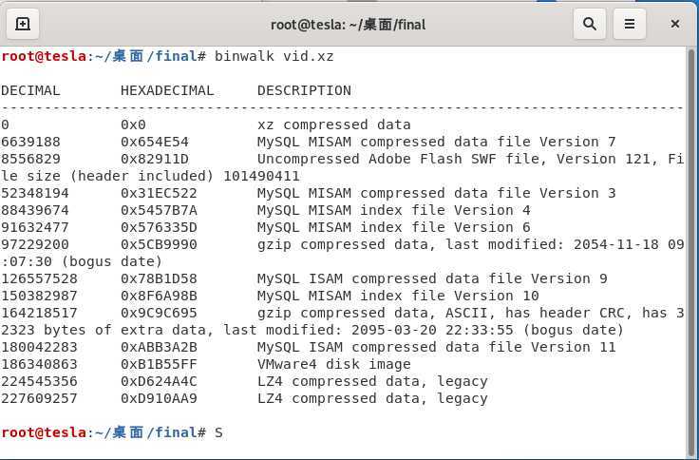Click the binwalk vid.xz command text
The image size is (699, 460).
pos(274,57)
